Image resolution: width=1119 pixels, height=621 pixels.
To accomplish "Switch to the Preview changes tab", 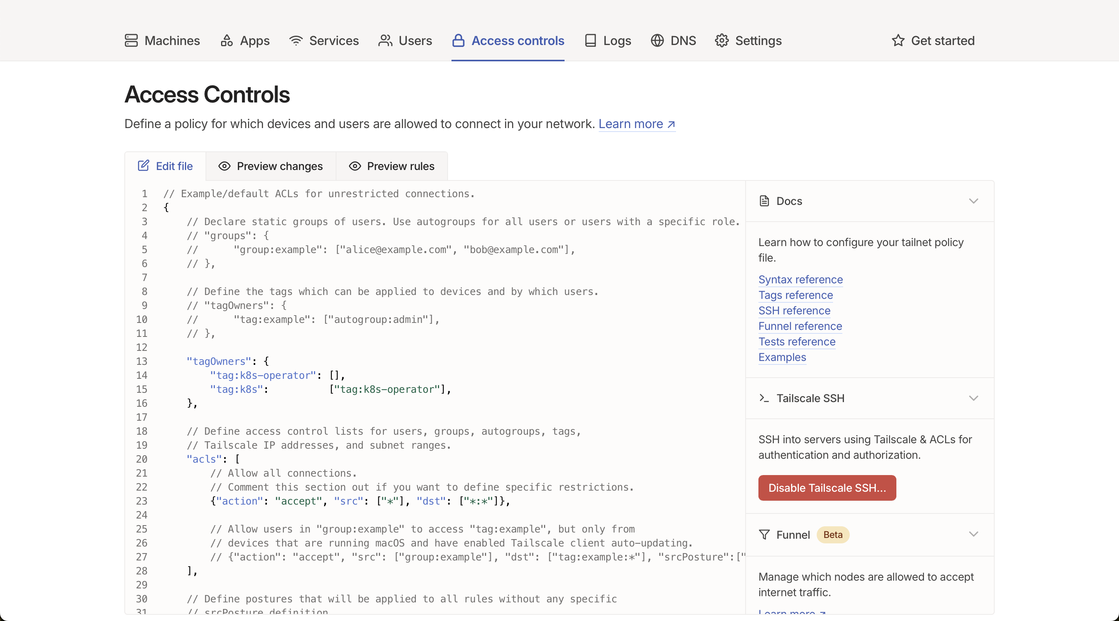I will (271, 166).
